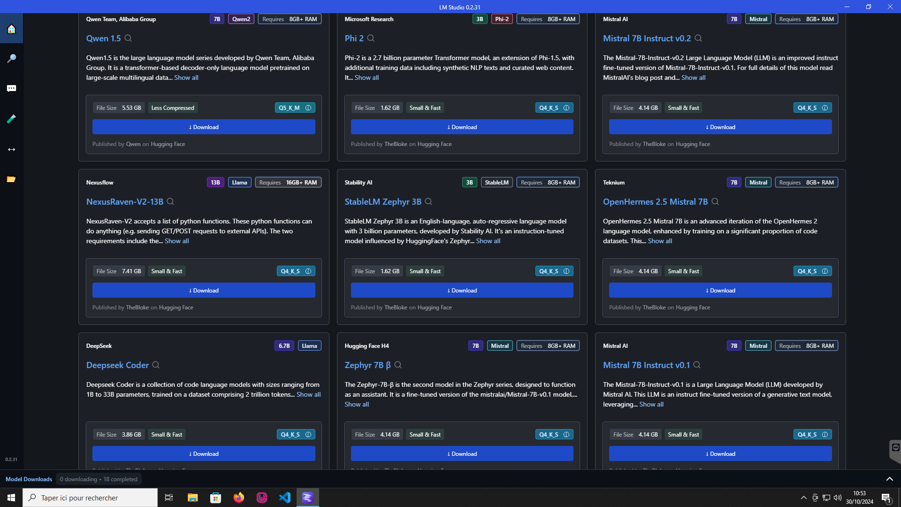This screenshot has width=901, height=507.
Task: Click the Windows search box
Action: pos(90,498)
